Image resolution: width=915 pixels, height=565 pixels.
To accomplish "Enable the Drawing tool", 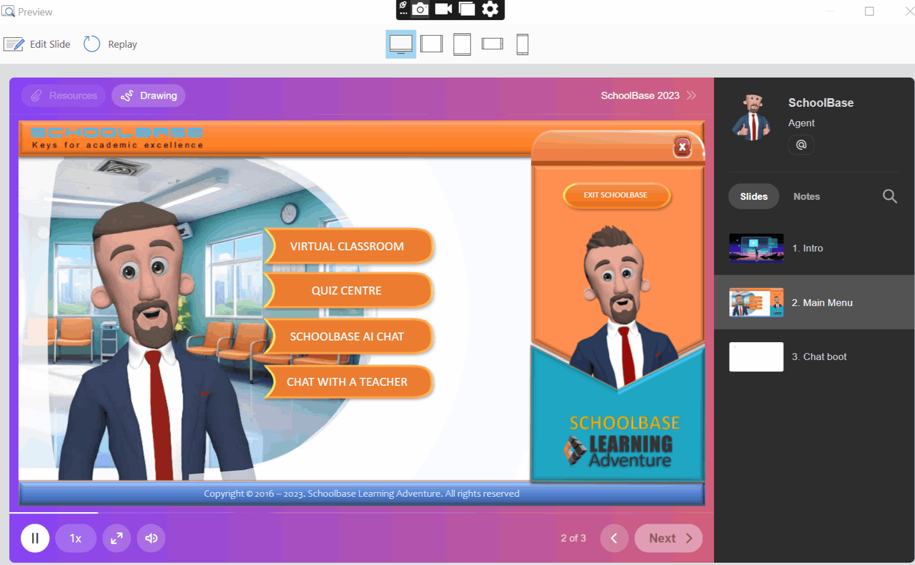I will [x=148, y=95].
